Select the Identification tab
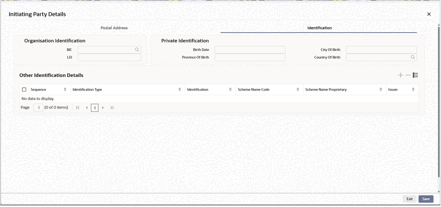The image size is (441, 207). (x=319, y=28)
